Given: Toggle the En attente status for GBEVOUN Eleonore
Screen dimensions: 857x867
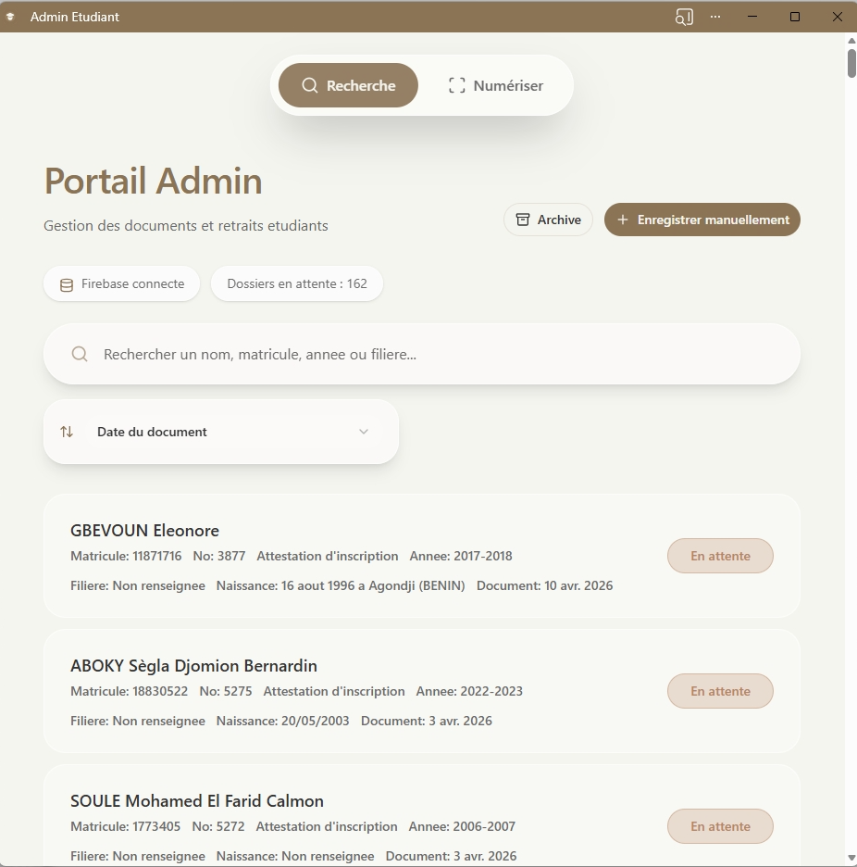Looking at the screenshot, I should (720, 556).
